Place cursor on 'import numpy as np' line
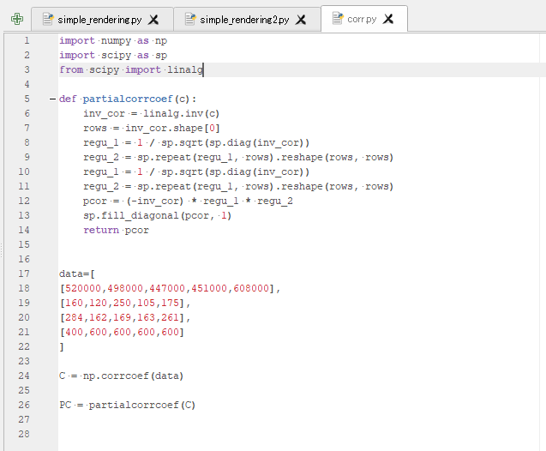The height and width of the screenshot is (451, 546). [113, 41]
